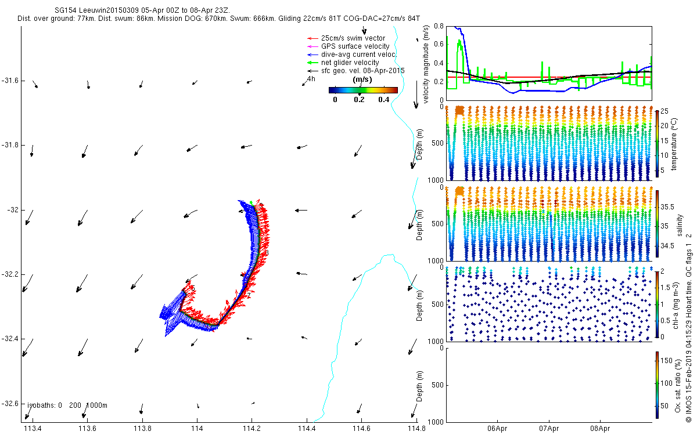Click longitude tick label '113.4'
Image resolution: width=697 pixels, height=435 pixels.
pyautogui.click(x=33, y=429)
